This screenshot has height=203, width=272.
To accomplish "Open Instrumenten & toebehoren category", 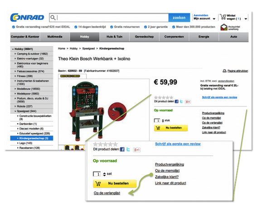I will (33, 82).
